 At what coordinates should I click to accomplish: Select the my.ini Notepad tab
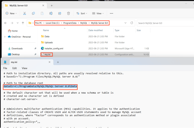31,62
